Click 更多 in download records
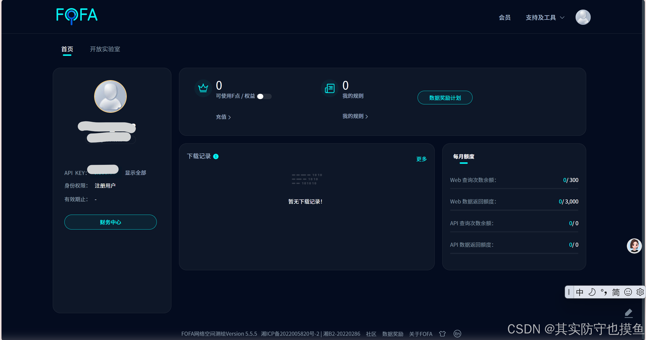This screenshot has width=646, height=340. coord(422,159)
